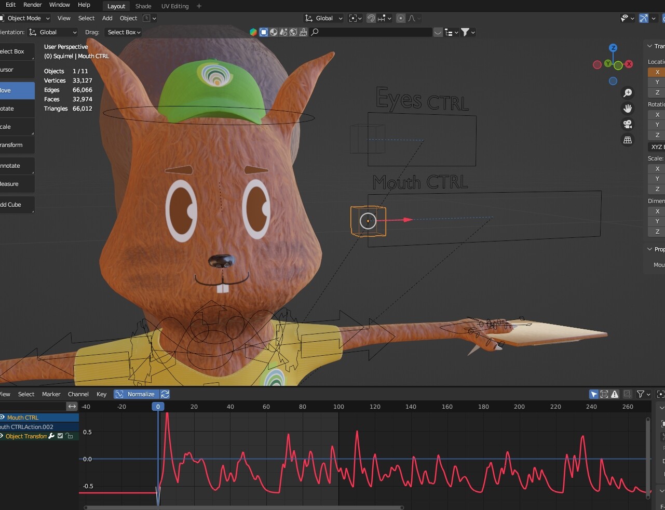Select the Measure tool in toolbar
665x510 pixels.
(16, 184)
